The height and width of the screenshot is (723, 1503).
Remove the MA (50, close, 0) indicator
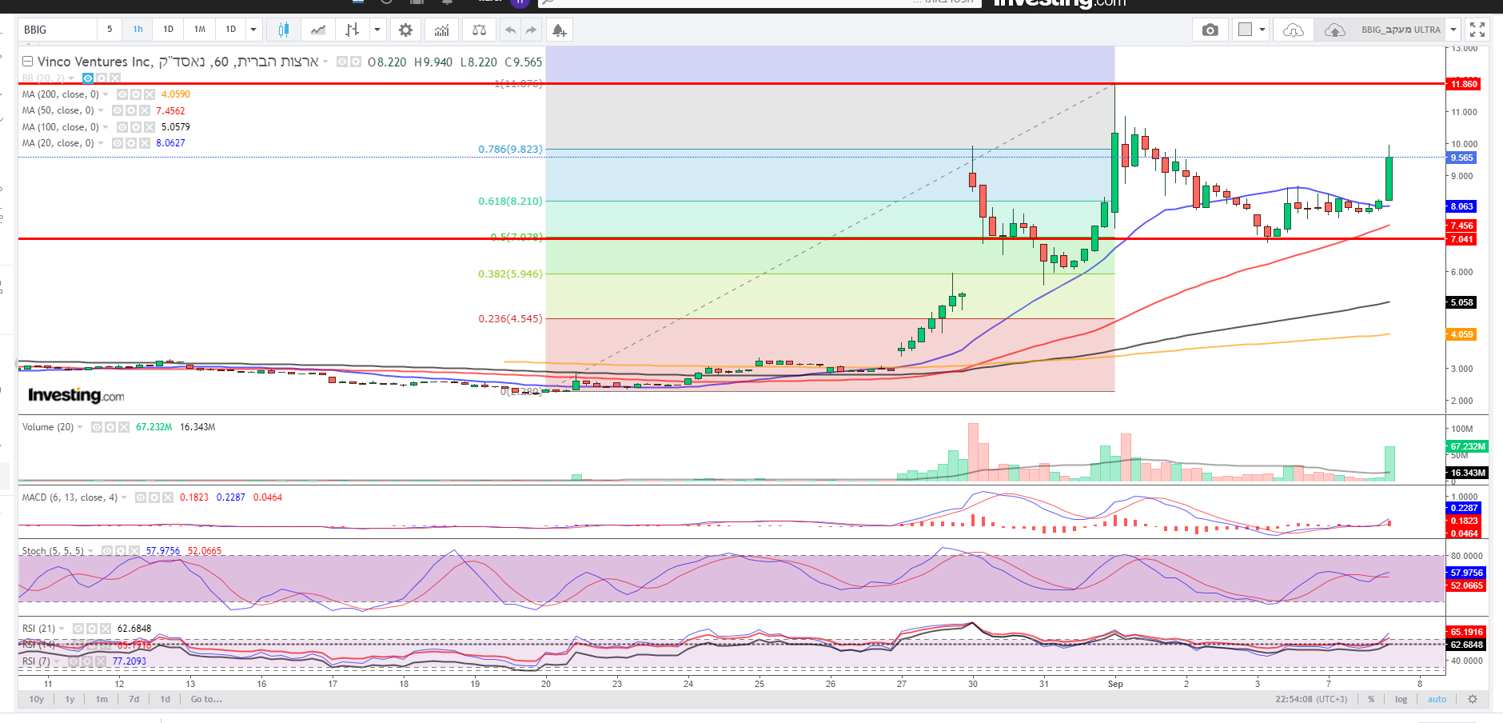(145, 110)
